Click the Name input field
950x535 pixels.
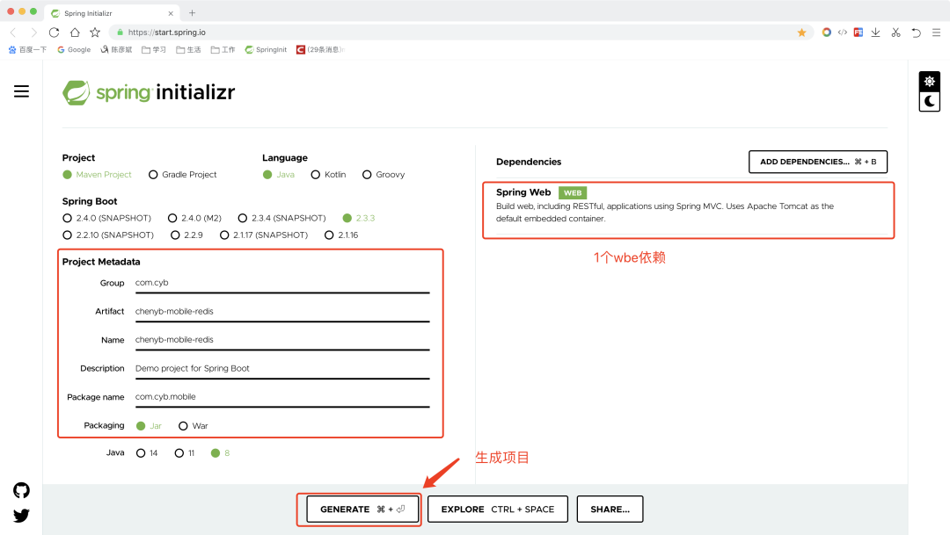pos(282,340)
